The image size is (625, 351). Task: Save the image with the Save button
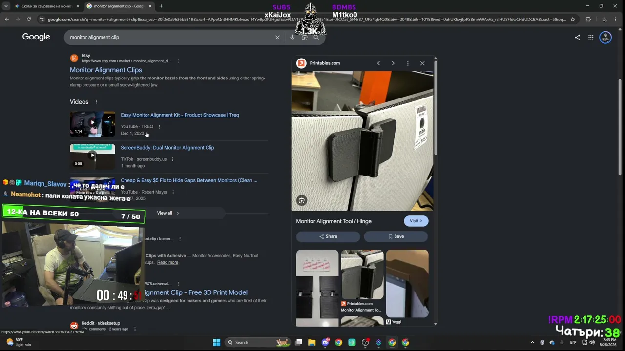[396, 236]
